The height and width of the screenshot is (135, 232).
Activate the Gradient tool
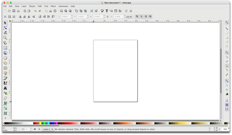[x=5, y=108]
